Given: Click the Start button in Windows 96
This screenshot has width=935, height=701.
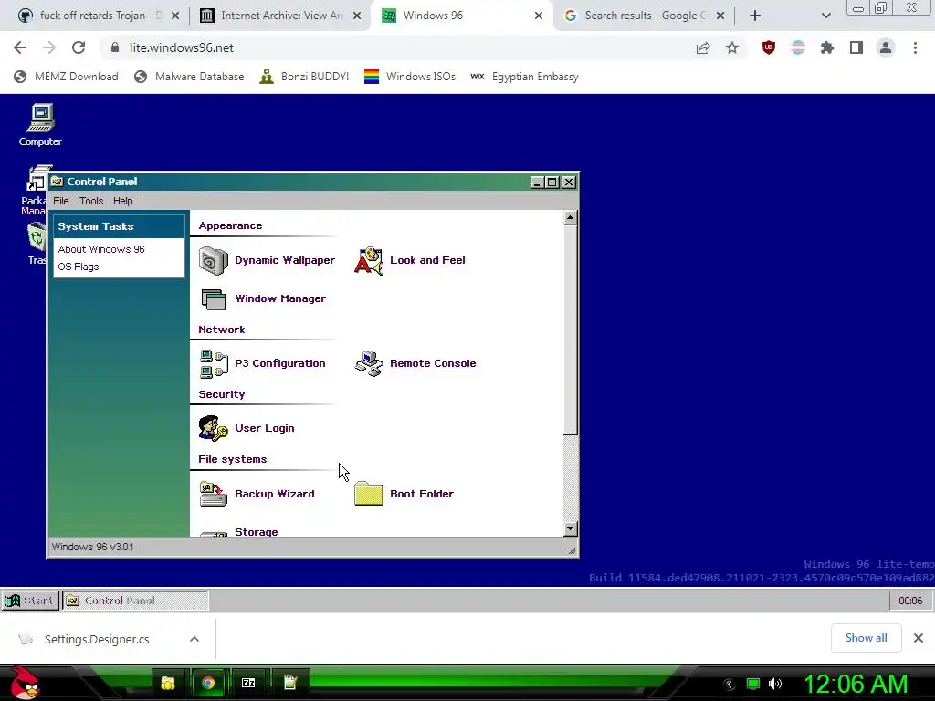Looking at the screenshot, I should coord(30,601).
